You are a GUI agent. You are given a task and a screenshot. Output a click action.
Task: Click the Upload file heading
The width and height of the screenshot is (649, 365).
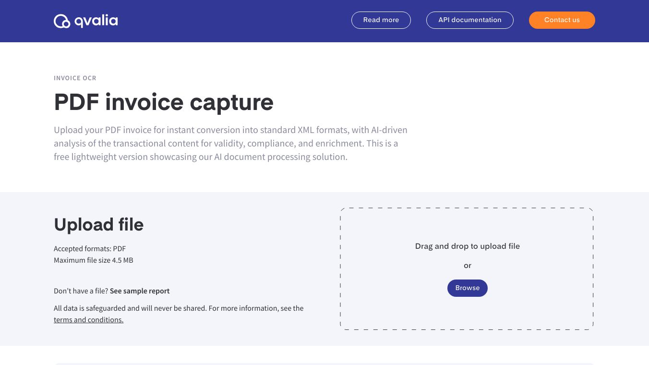pos(98,225)
